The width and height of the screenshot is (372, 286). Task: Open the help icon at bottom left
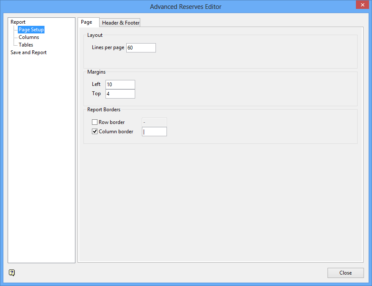(x=12, y=273)
